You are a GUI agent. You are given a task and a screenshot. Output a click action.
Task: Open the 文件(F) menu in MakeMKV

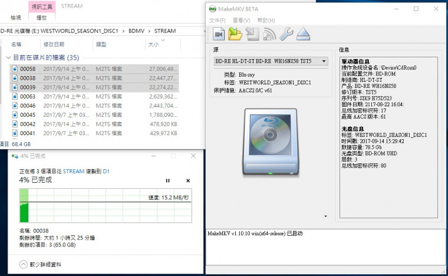pyautogui.click(x=217, y=21)
